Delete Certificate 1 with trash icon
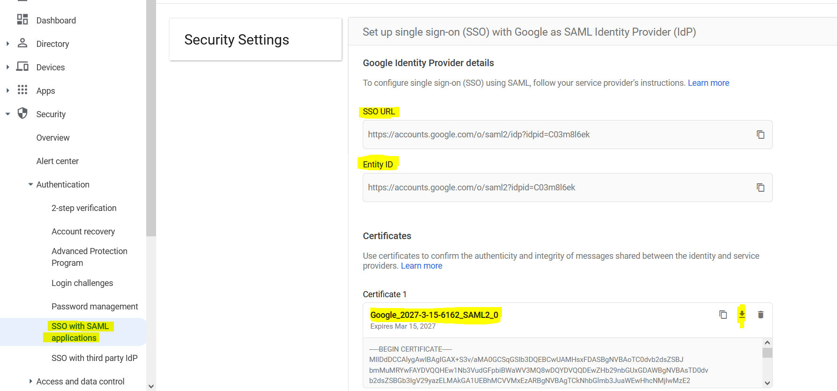837x391 pixels. tap(761, 315)
